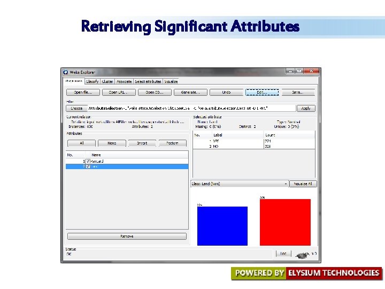
Task: Click the Choose filter button
Action: click(76, 108)
